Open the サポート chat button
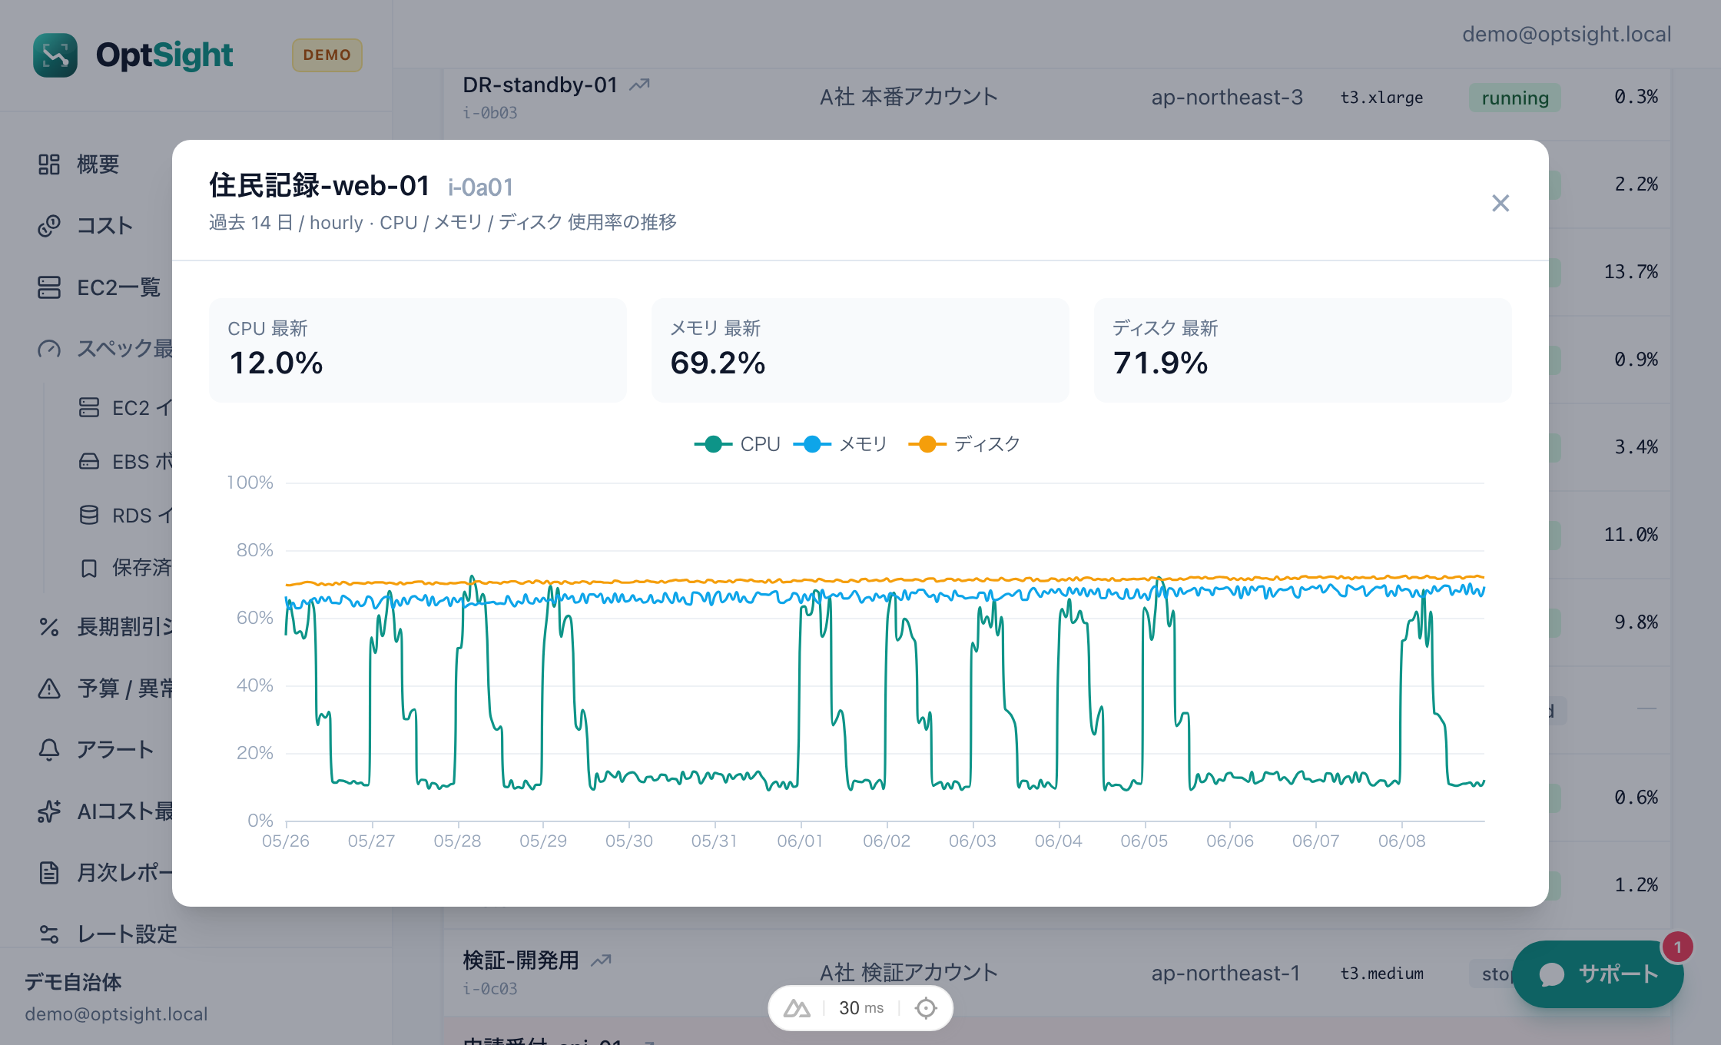Viewport: 1721px width, 1045px height. (x=1598, y=974)
